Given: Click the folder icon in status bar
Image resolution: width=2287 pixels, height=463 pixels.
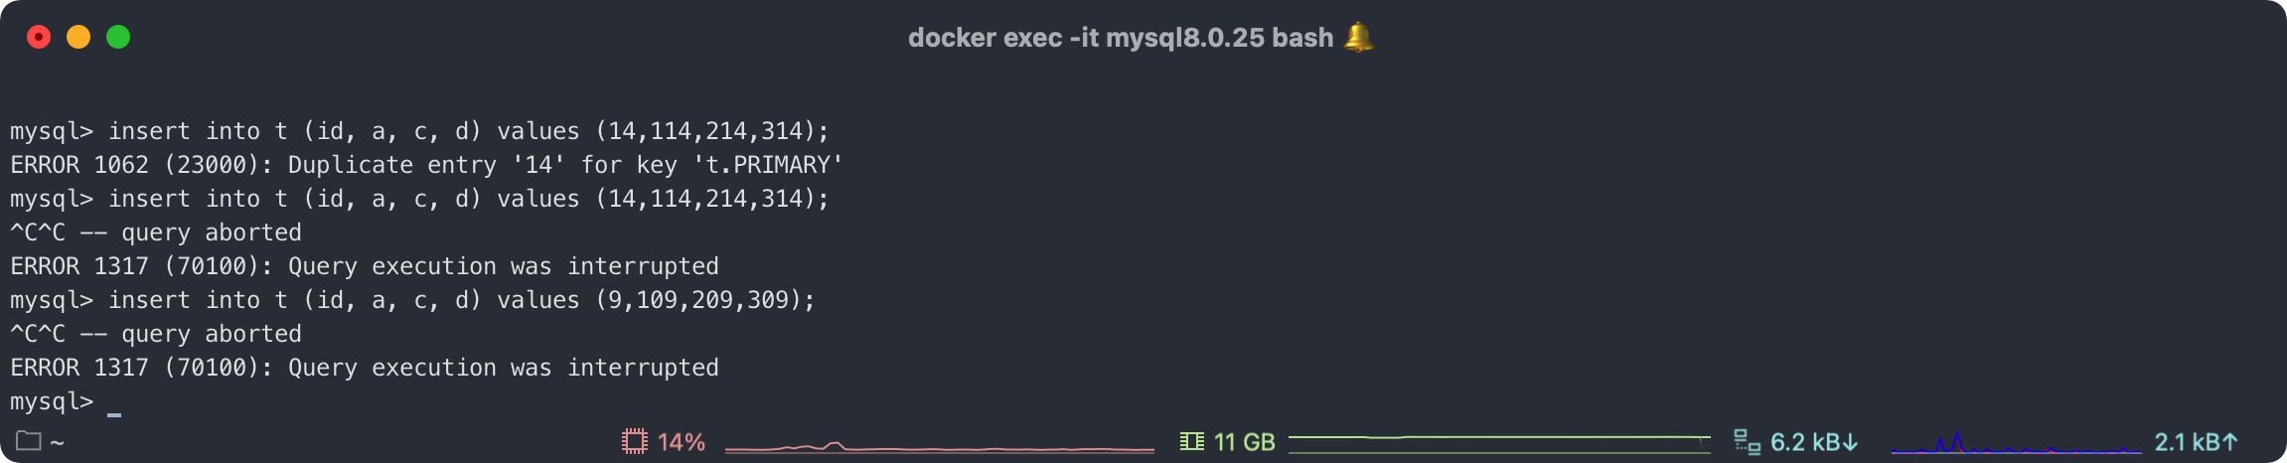Looking at the screenshot, I should click(x=28, y=441).
